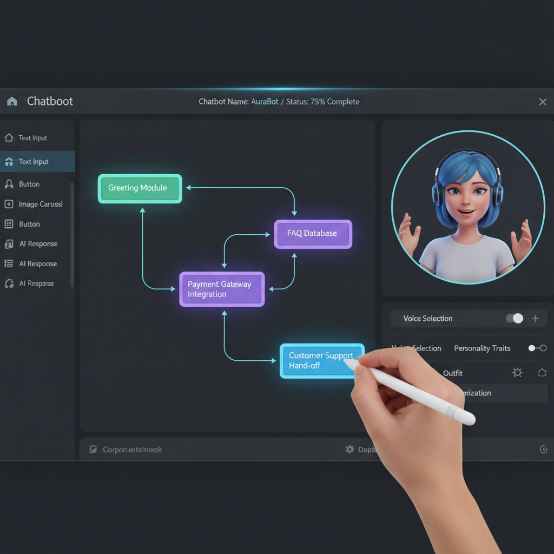The image size is (554, 554).
Task: Click the home icon beside Chatboot title
Action: click(12, 102)
